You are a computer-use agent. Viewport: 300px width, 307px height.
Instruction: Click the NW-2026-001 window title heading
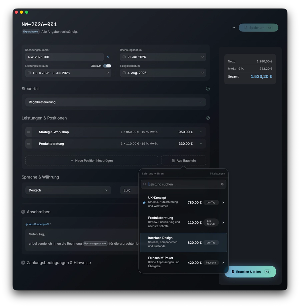tap(39, 24)
